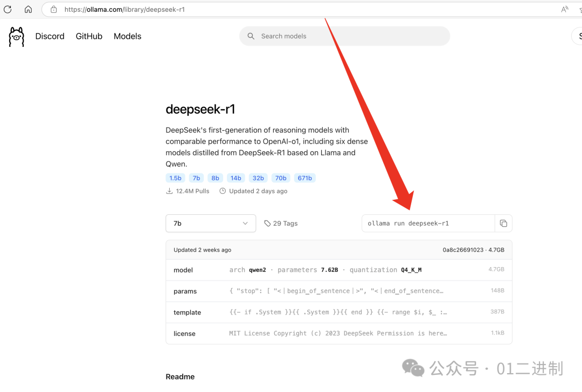Click the 12.4M Pulls text

(192, 191)
